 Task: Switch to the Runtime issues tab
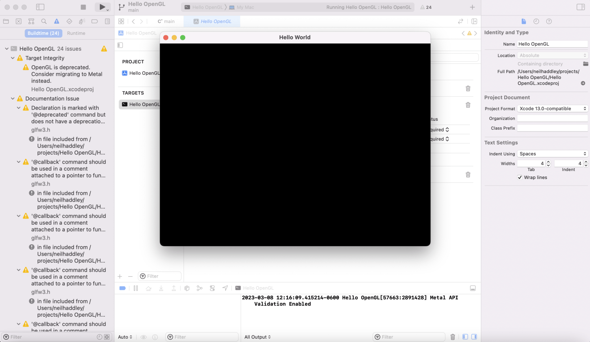coord(76,33)
